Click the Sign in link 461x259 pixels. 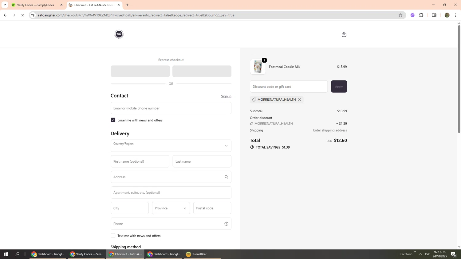226,96
